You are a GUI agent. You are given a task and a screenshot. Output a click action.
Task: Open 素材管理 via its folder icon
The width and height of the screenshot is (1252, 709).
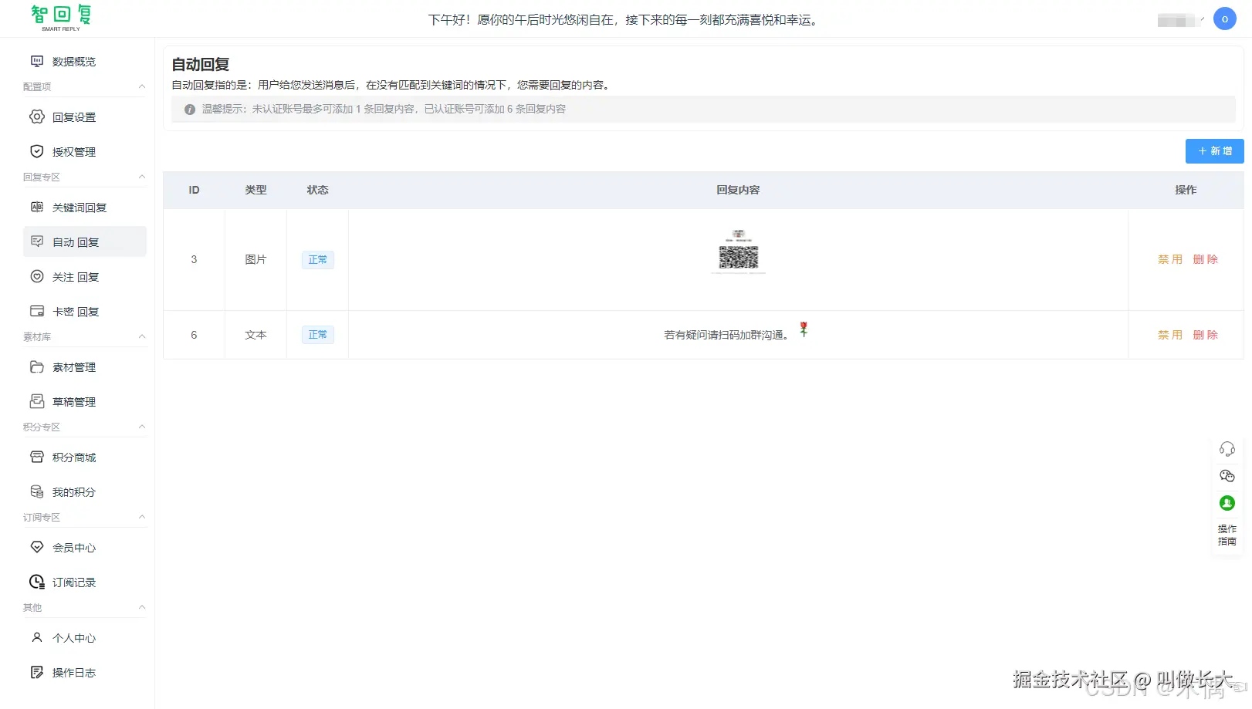(36, 367)
